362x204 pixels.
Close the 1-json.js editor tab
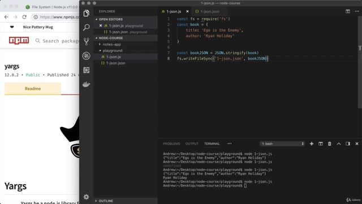pyautogui.click(x=187, y=11)
